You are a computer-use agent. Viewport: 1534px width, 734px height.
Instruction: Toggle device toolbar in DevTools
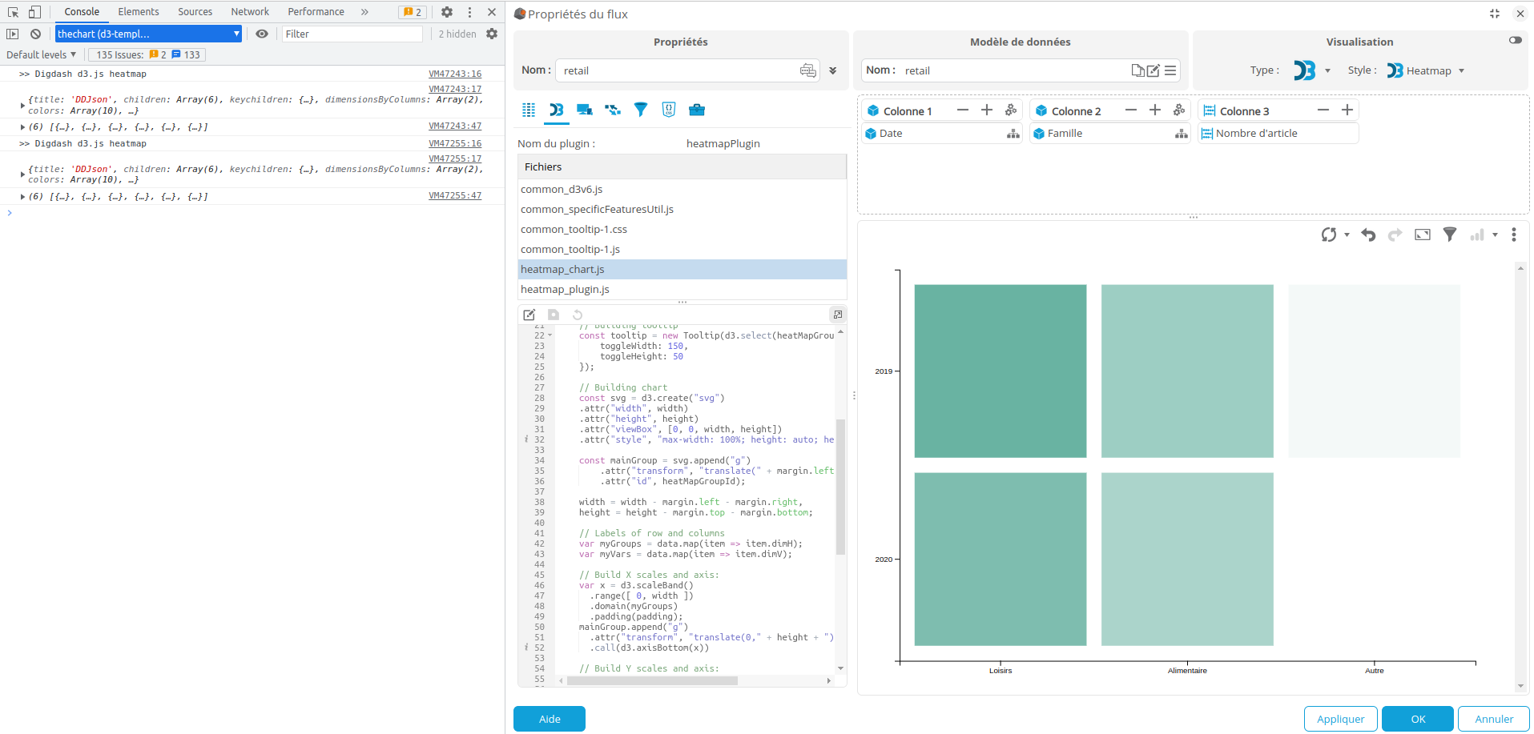coord(34,12)
